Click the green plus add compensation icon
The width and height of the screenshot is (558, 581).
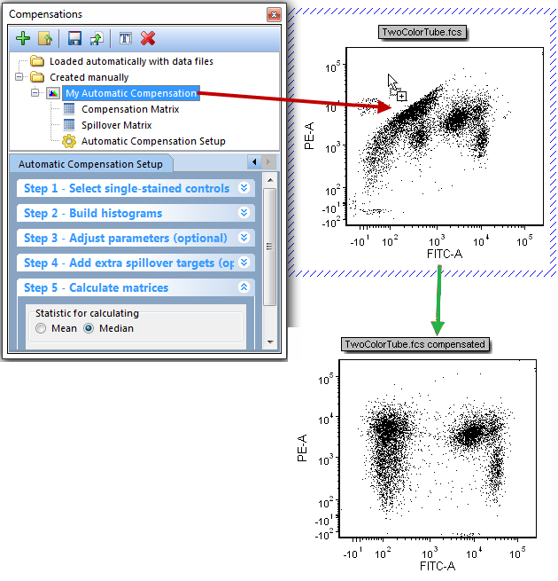click(23, 38)
